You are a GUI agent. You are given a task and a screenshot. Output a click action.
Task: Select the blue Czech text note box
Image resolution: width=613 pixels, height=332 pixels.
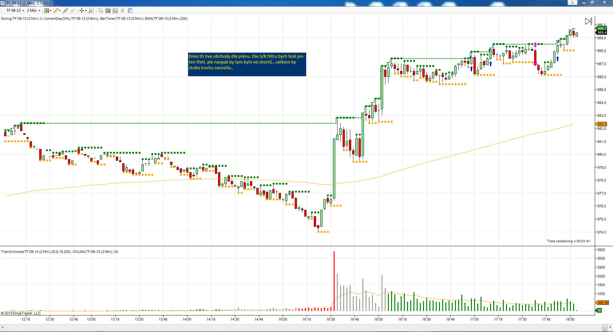coord(247,64)
